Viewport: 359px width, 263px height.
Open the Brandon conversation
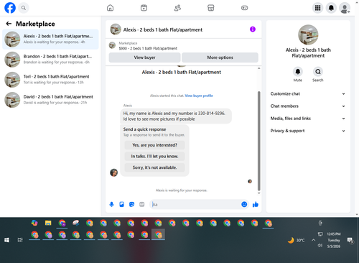click(50, 60)
